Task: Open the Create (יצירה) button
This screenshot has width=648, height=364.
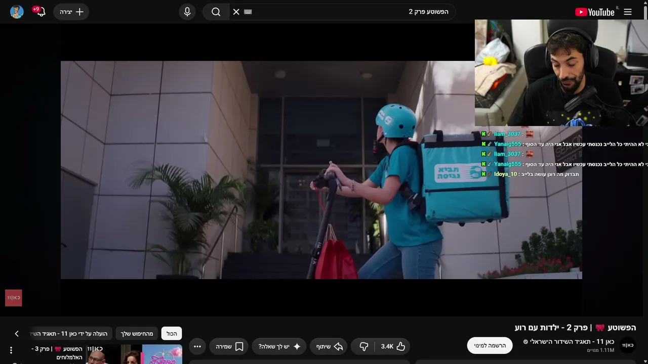Action: click(71, 12)
